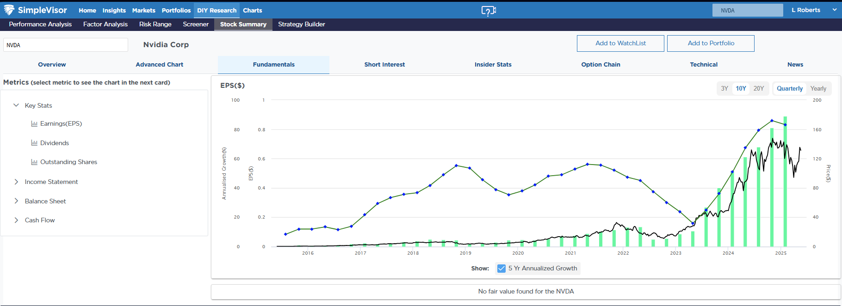This screenshot has width=842, height=306.
Task: Open the Insights menu
Action: [114, 10]
